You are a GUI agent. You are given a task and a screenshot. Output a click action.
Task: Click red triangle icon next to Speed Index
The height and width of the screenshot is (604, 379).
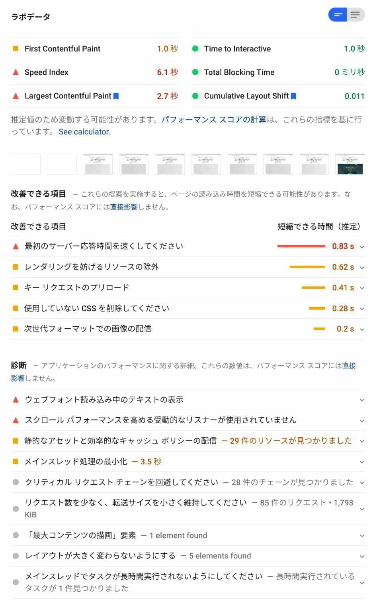tap(16, 72)
